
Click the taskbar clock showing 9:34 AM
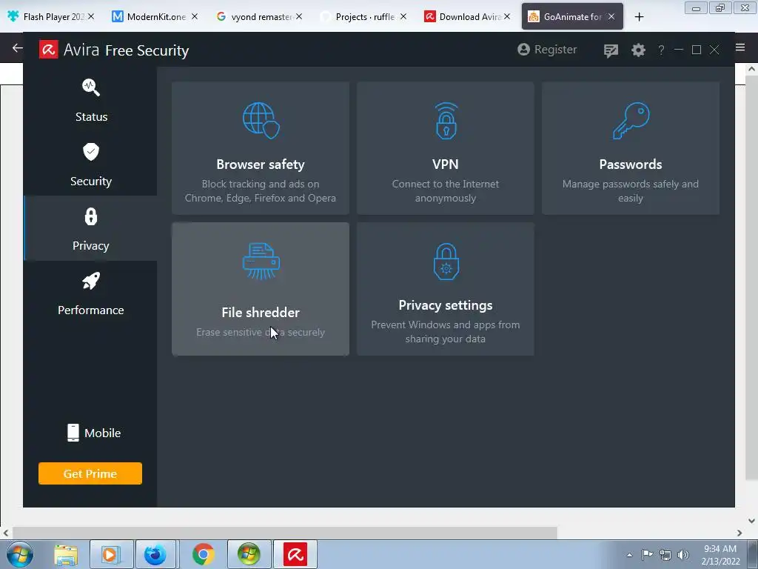720,555
